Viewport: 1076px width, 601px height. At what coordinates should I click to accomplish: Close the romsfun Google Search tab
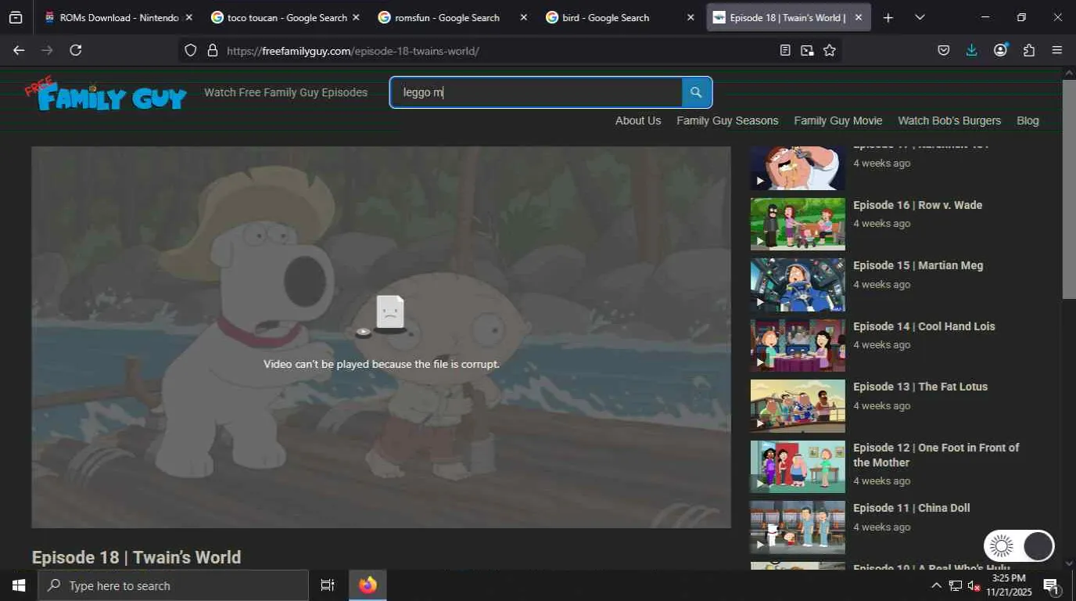[523, 17]
